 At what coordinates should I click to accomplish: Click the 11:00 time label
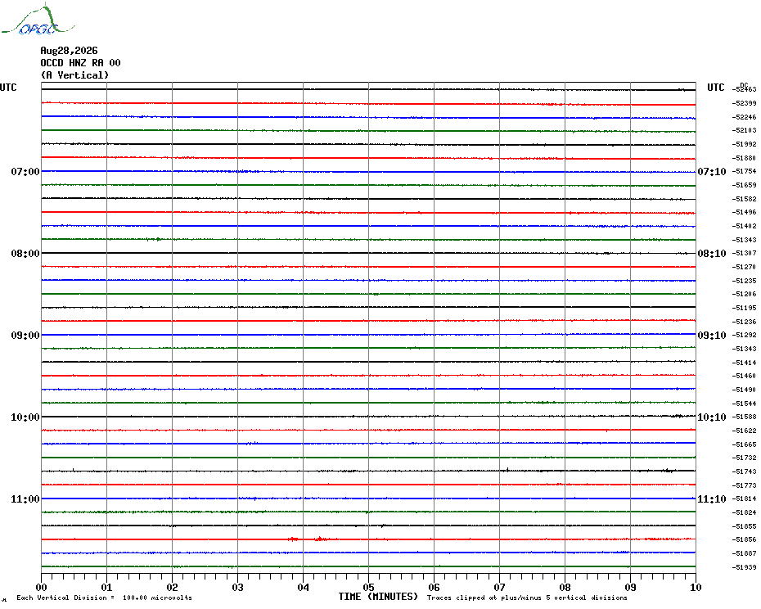[25, 499]
